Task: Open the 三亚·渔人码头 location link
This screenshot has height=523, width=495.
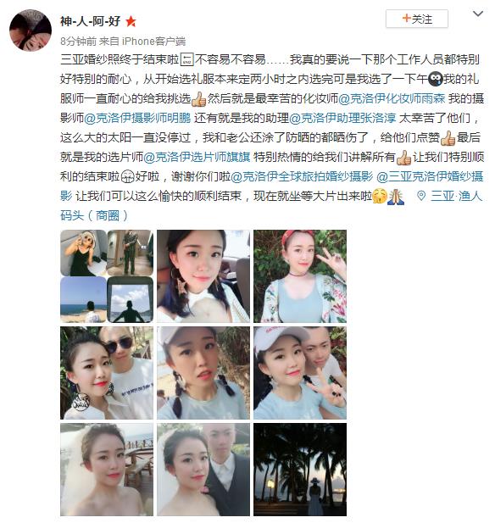Action: click(271, 206)
